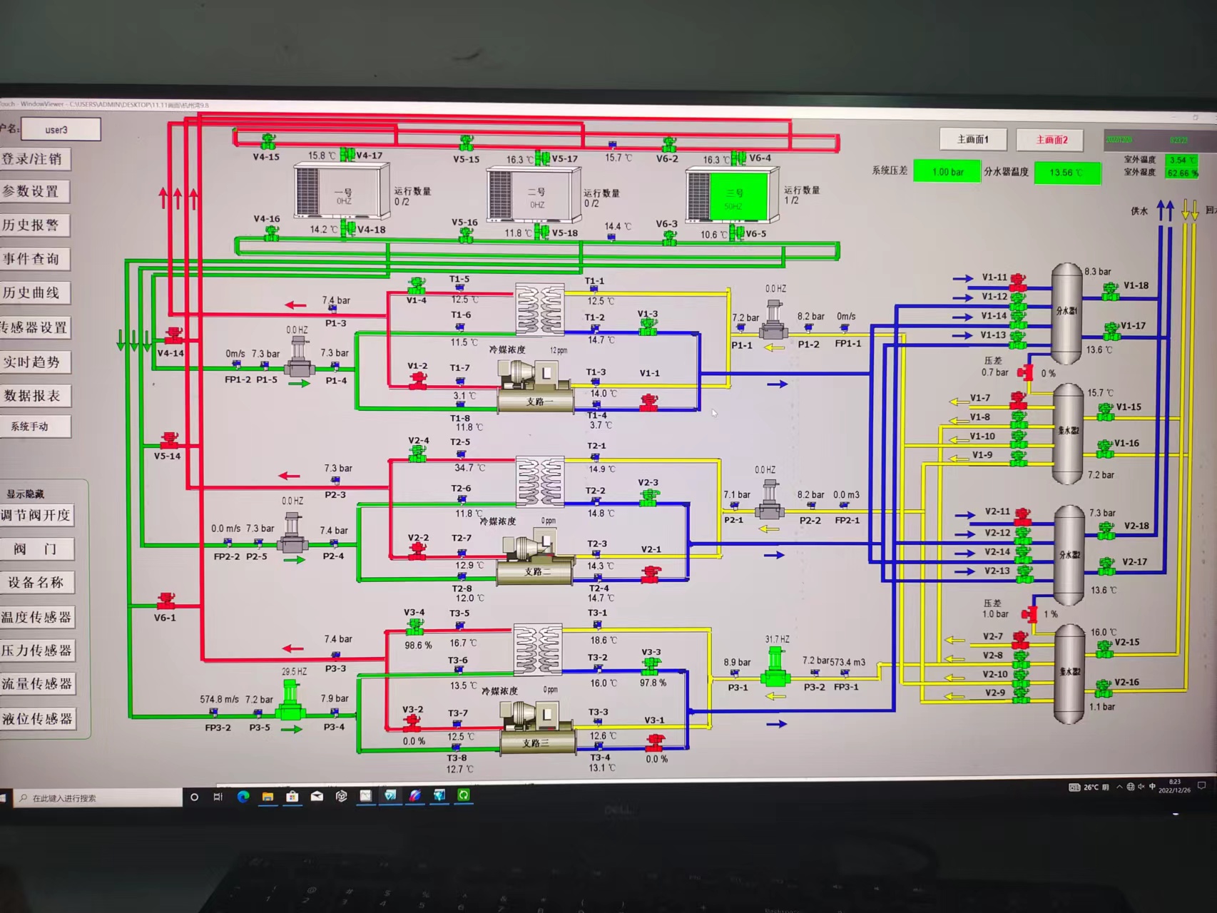This screenshot has height=913, width=1217.
Task: Click the green V3-4 regulating valve
Action: 414,627
